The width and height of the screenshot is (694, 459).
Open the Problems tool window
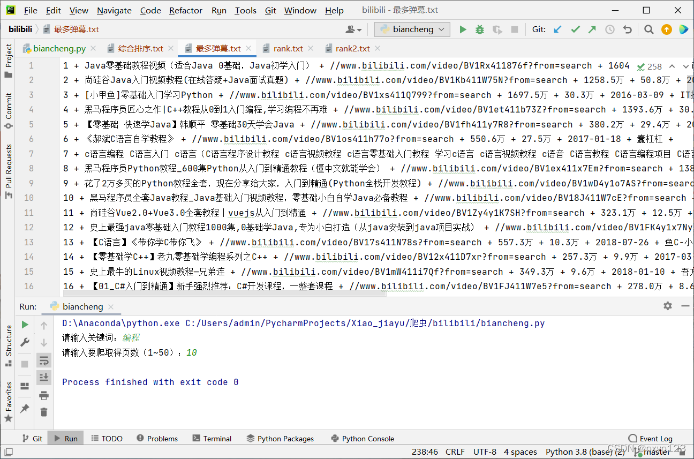tap(156, 438)
